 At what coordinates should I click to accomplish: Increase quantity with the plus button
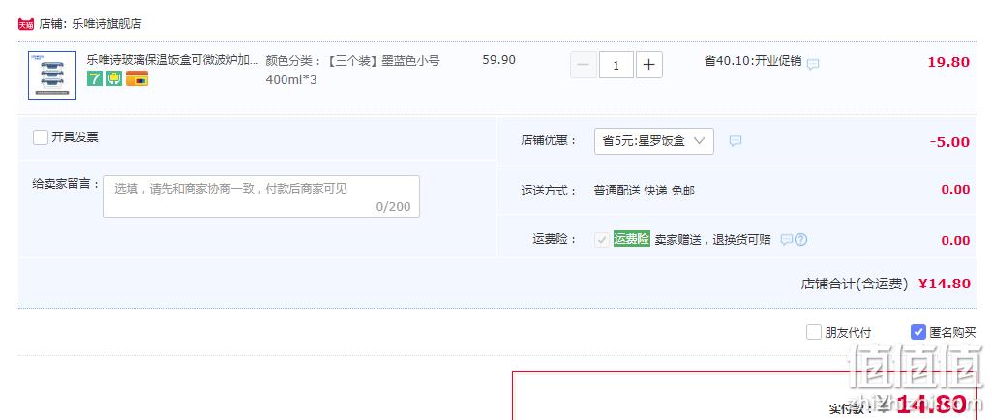pyautogui.click(x=649, y=65)
